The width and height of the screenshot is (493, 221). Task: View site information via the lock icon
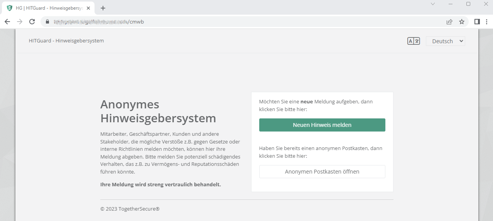[x=47, y=22]
